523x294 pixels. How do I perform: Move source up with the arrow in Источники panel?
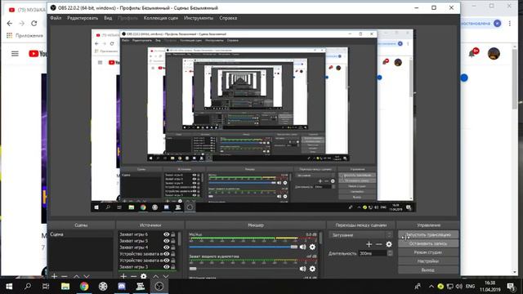[x=156, y=276]
